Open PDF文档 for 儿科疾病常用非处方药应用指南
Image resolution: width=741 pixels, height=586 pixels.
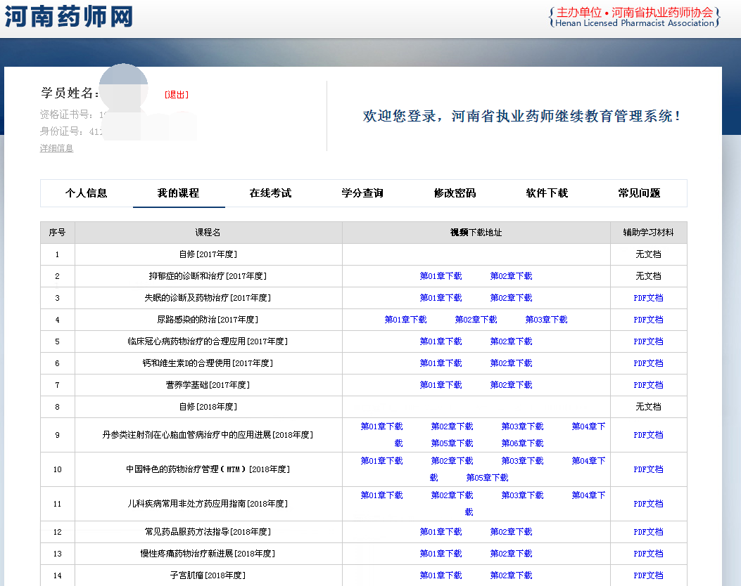point(648,504)
